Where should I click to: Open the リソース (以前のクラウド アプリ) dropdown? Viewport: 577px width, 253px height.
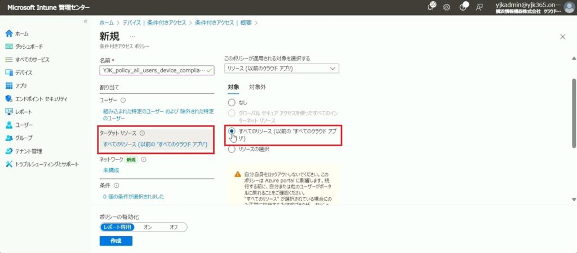point(282,68)
